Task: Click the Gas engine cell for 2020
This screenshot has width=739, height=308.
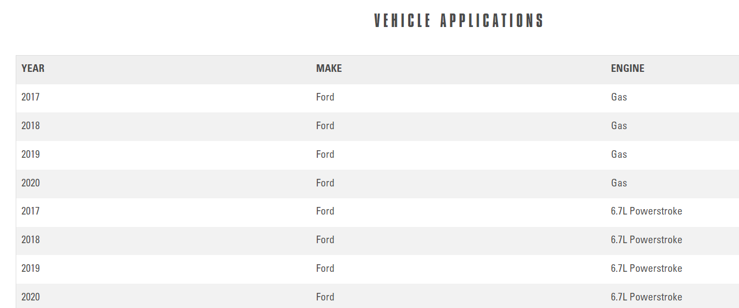Action: [x=619, y=183]
